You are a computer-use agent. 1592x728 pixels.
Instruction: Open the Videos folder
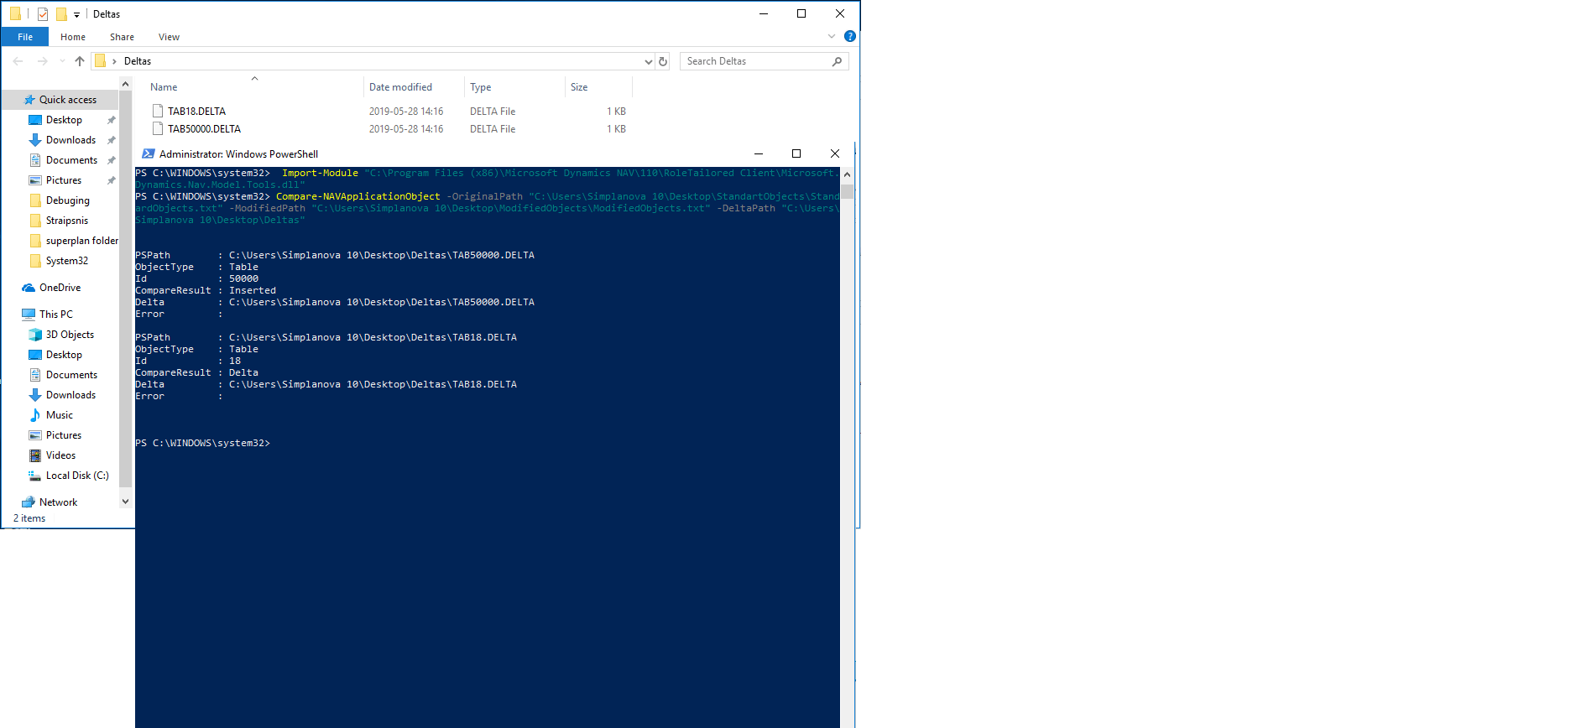point(60,455)
